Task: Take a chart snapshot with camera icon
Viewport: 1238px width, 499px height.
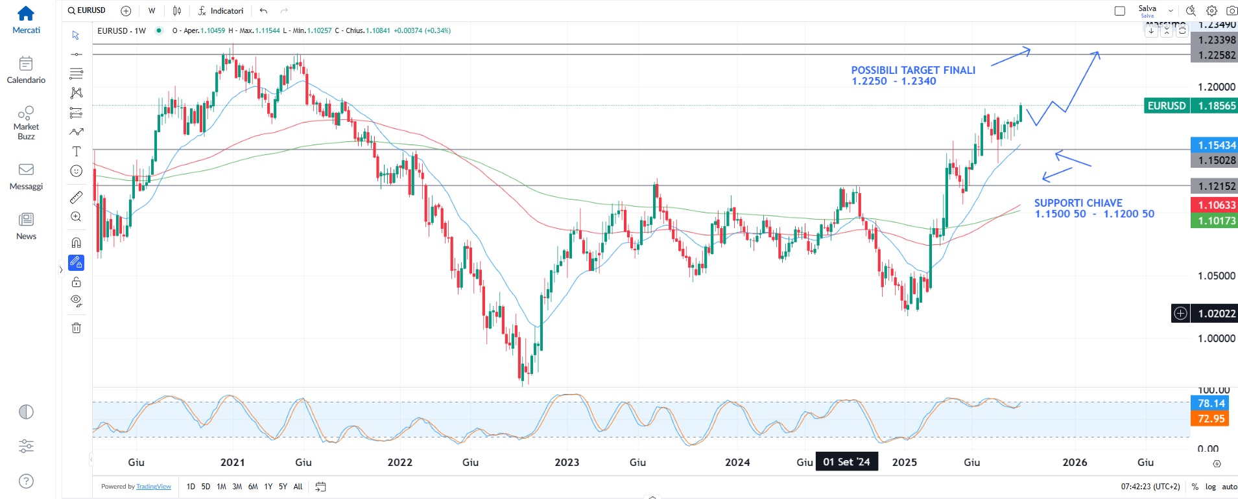Action: pyautogui.click(x=1231, y=10)
